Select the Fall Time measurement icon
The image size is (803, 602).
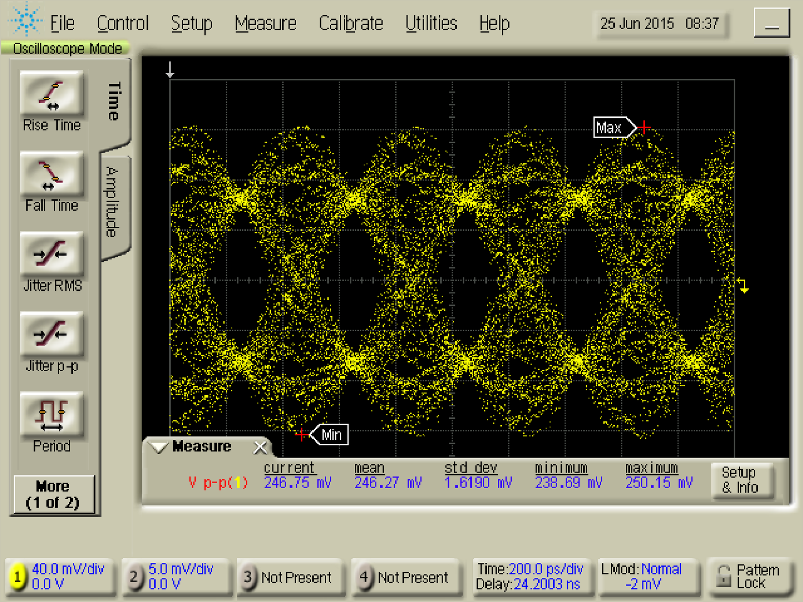click(x=51, y=174)
